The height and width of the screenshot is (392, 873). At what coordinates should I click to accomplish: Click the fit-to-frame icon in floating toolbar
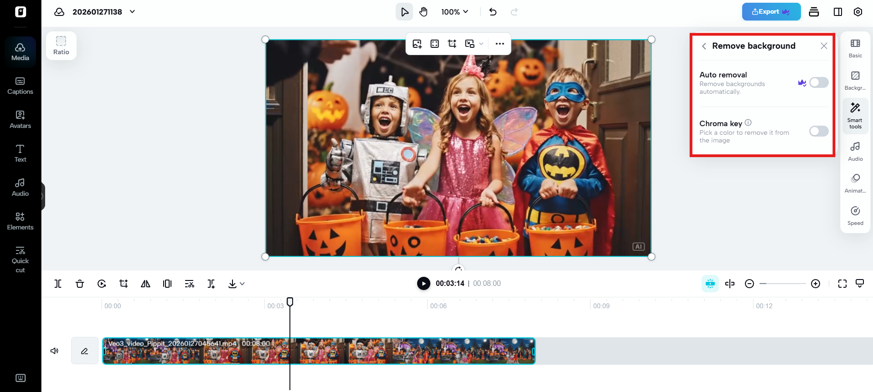tap(435, 44)
